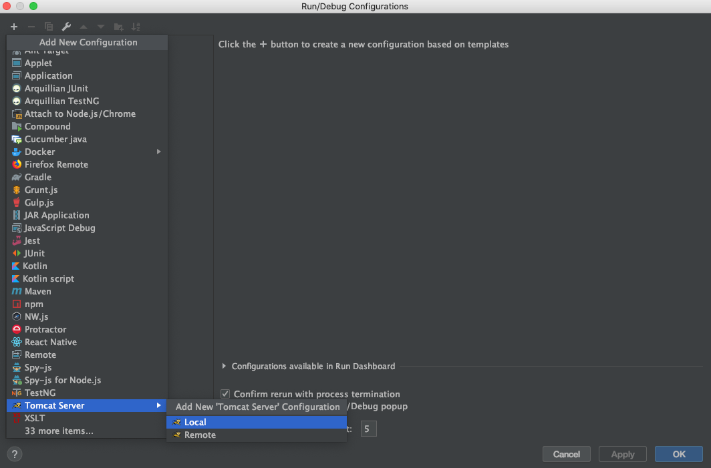Click the Kotlin script icon
Viewport: 711px width, 468px height.
pos(16,278)
